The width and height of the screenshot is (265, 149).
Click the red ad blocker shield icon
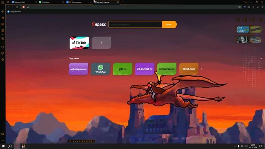24,7
